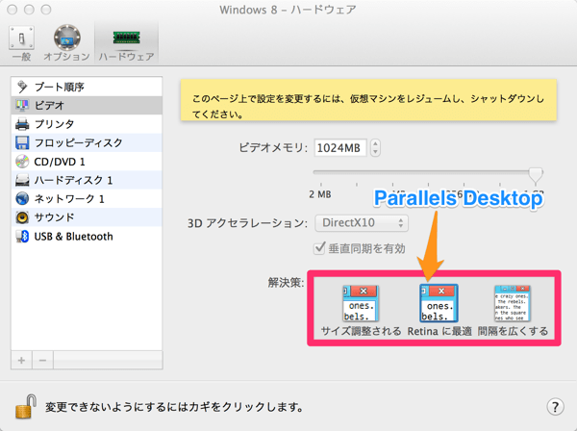Click the サウンド speaker icon
This screenshot has height=431, width=577.
(x=22, y=217)
